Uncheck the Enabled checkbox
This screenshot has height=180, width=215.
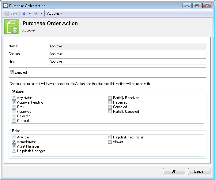click(x=12, y=72)
